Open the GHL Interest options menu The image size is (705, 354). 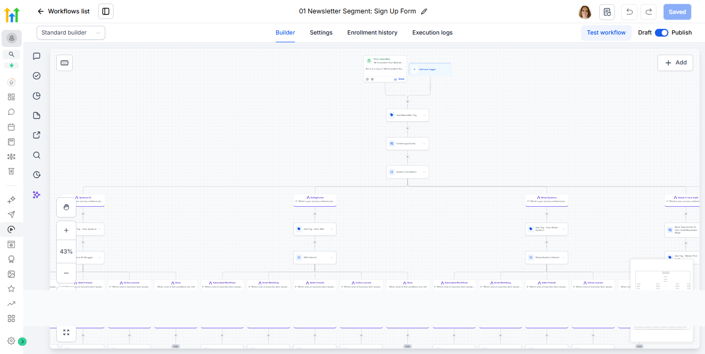(x=331, y=257)
